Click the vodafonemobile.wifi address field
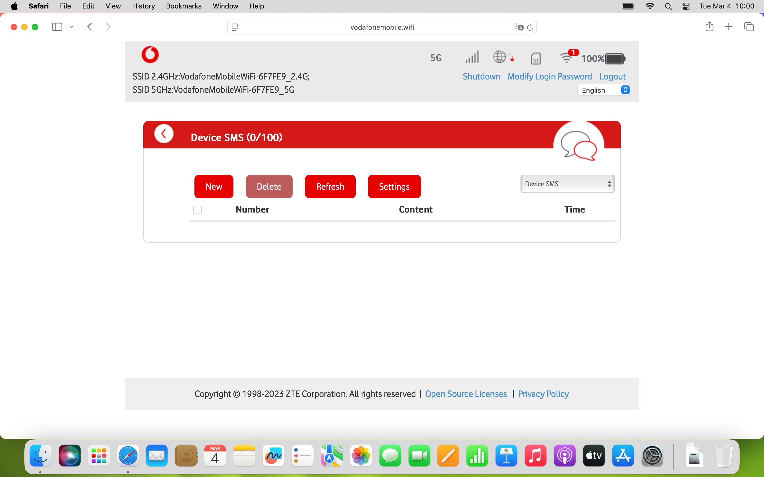Image resolution: width=764 pixels, height=477 pixels. point(382,27)
